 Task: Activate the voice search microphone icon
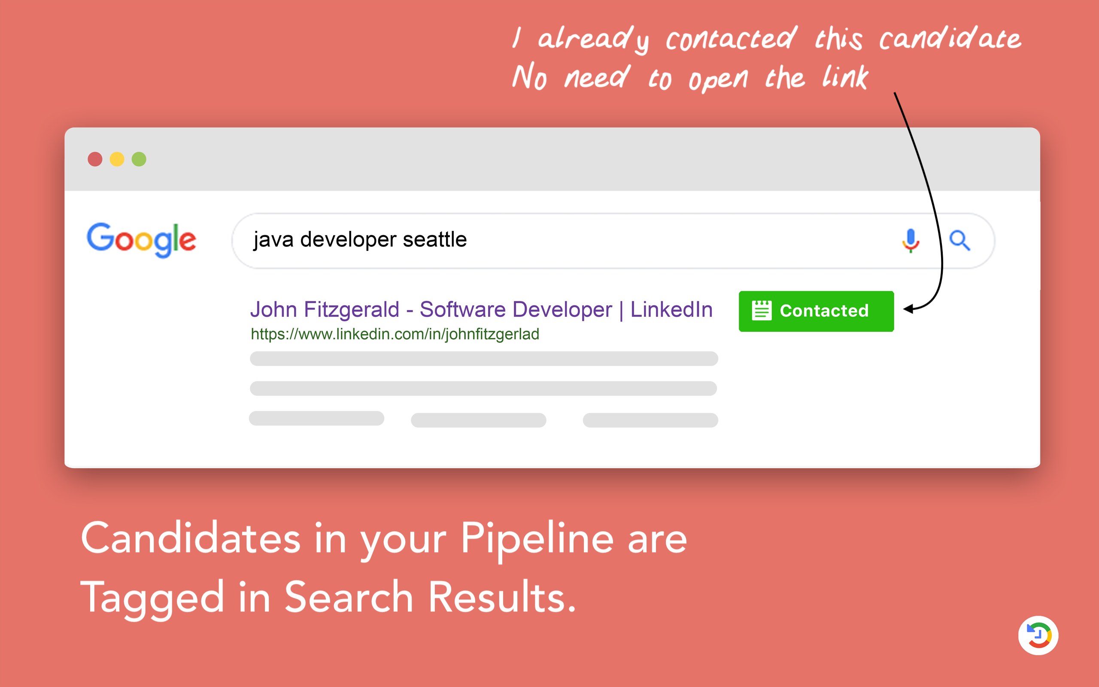point(911,240)
